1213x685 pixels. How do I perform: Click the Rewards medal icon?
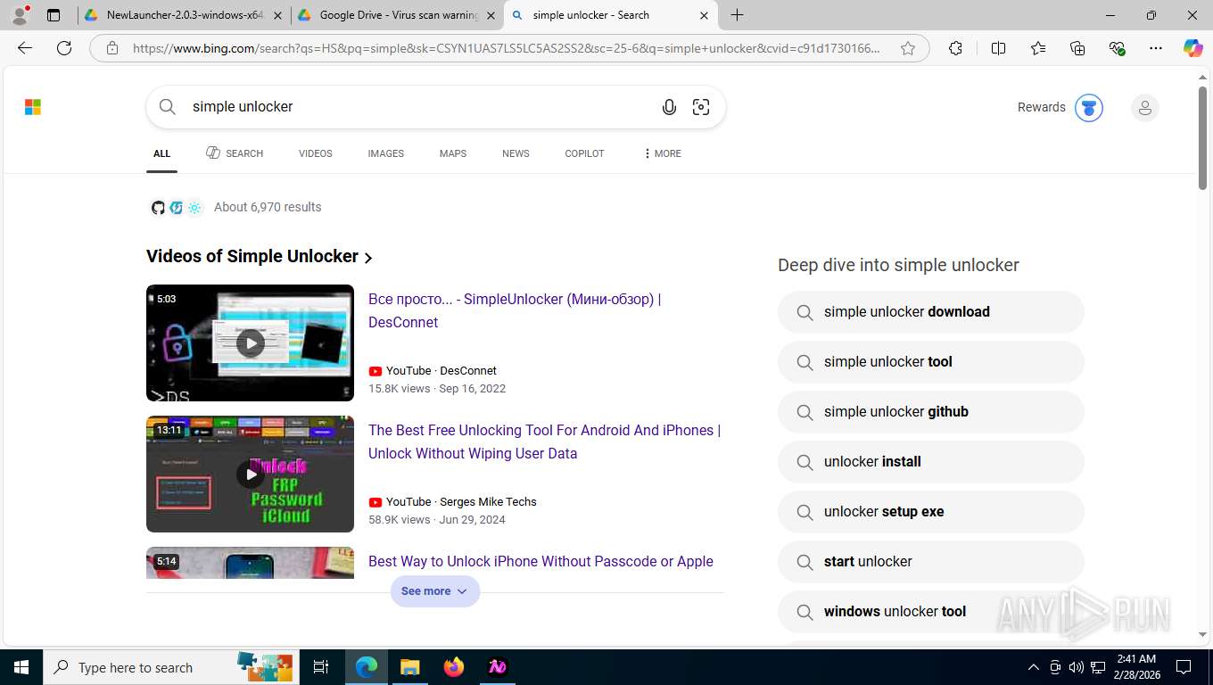pyautogui.click(x=1088, y=108)
